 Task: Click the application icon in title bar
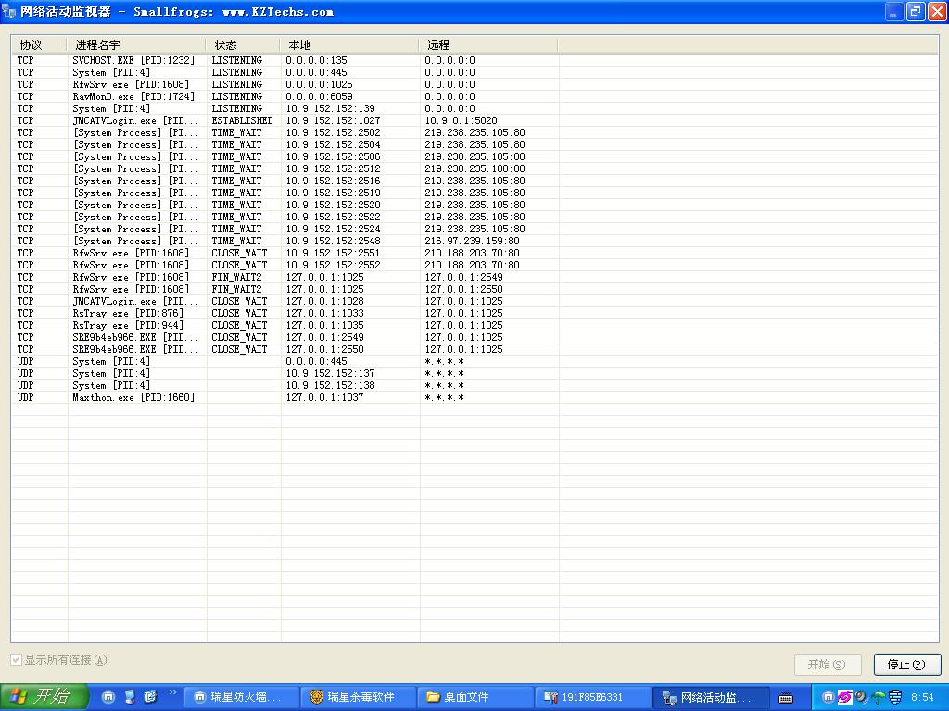point(9,11)
